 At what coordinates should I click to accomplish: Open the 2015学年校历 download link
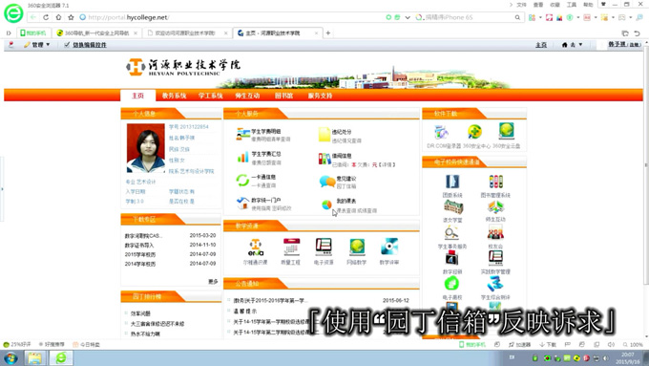click(x=140, y=254)
